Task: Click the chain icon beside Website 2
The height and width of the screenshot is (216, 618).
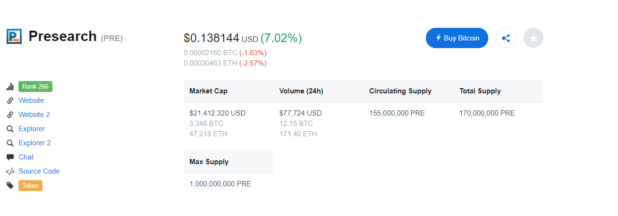Action: [10, 115]
